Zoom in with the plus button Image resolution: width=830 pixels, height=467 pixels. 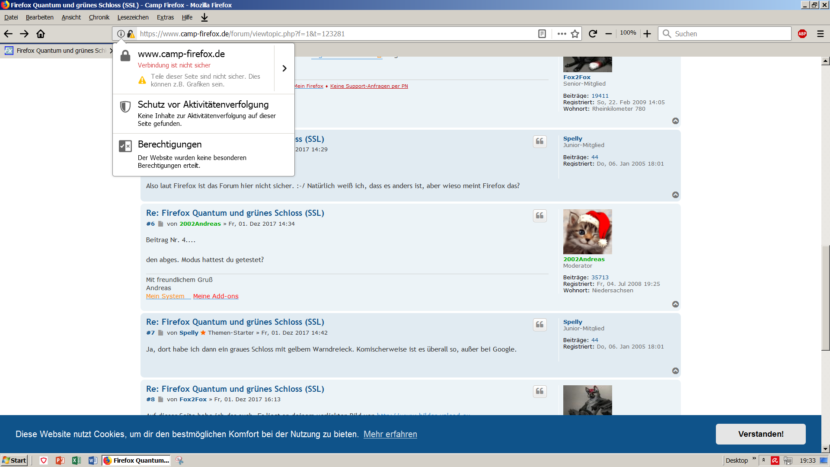(647, 34)
